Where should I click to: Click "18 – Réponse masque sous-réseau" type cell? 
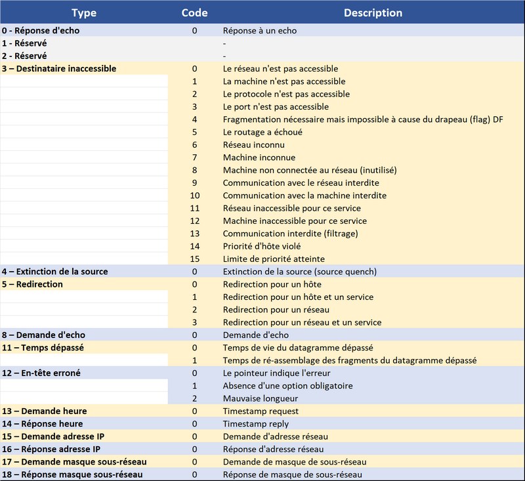pyautogui.click(x=72, y=474)
